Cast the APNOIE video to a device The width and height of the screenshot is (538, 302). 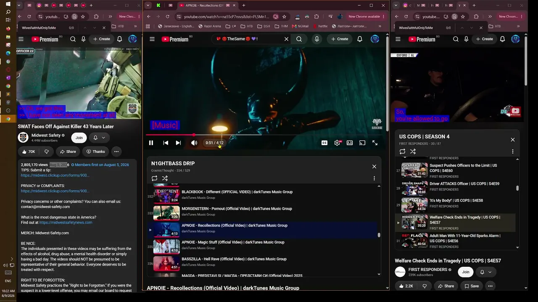(362, 143)
